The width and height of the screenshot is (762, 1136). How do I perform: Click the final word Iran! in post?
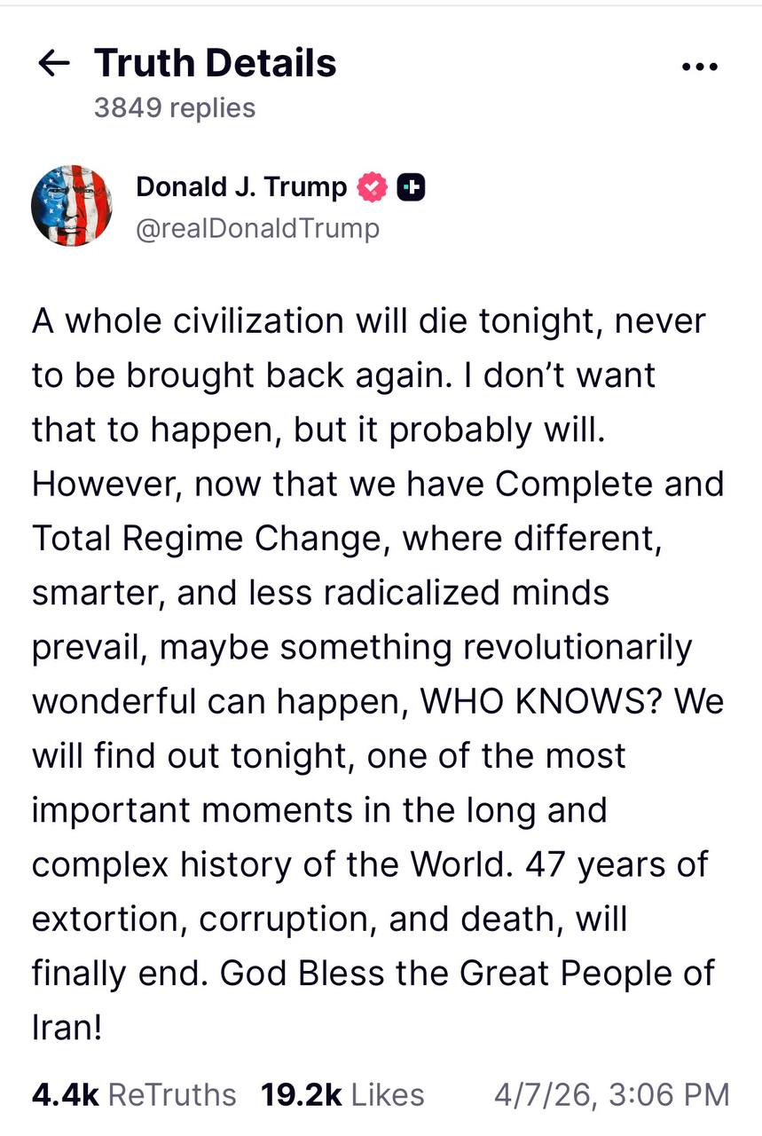[67, 1028]
